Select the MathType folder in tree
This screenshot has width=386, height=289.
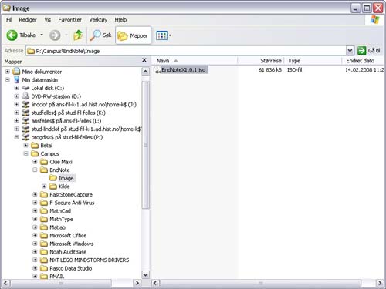click(61, 219)
